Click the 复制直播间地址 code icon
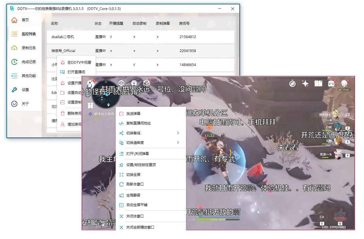The image size is (364, 239). pos(121,124)
